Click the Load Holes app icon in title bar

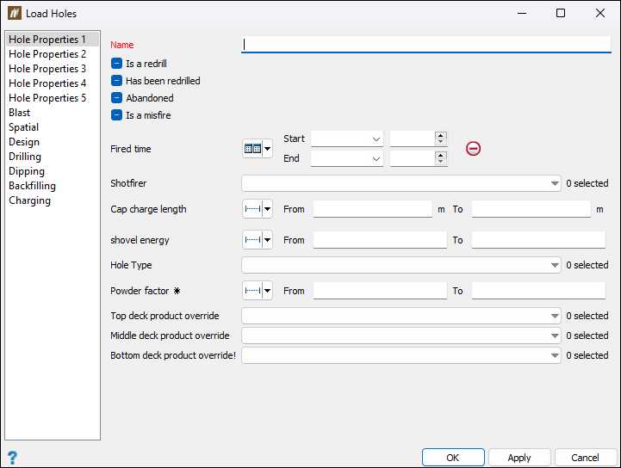coord(13,13)
